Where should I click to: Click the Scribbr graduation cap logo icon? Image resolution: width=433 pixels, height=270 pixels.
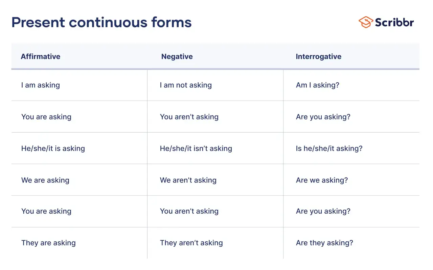(x=366, y=22)
